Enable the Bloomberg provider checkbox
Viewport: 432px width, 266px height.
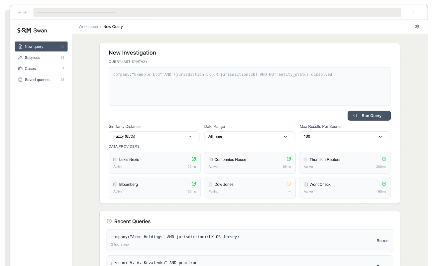pyautogui.click(x=115, y=185)
